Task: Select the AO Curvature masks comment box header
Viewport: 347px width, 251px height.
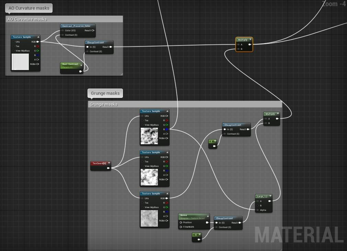Action: 64,19
